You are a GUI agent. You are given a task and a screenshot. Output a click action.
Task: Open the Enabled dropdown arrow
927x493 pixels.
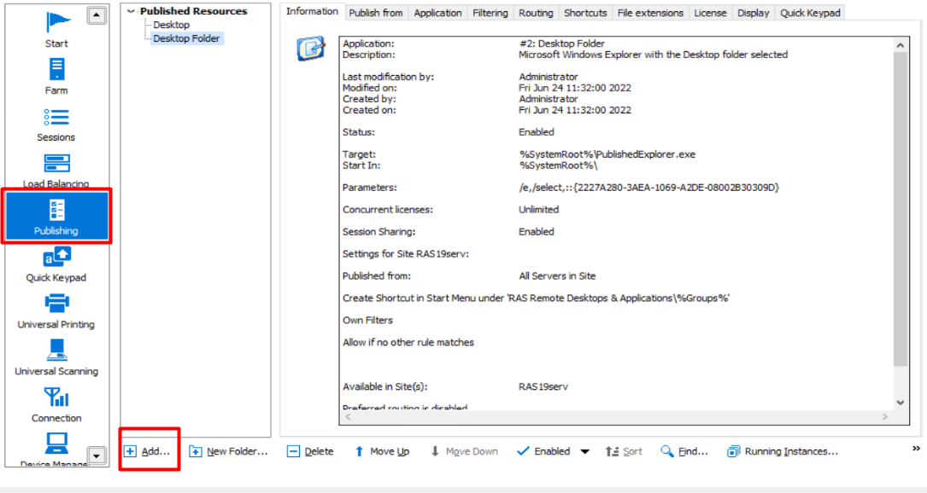click(x=585, y=452)
